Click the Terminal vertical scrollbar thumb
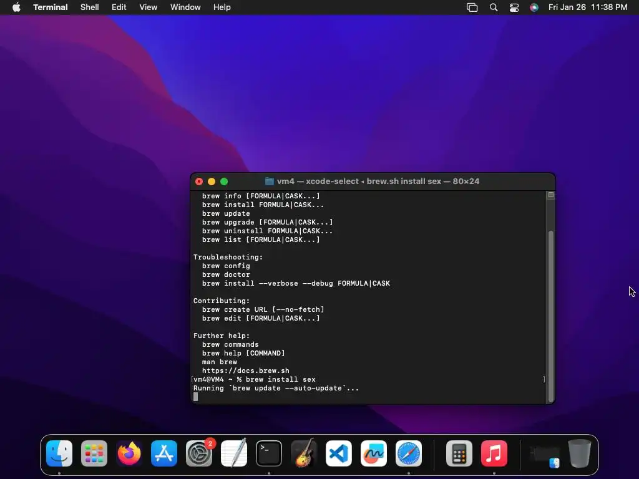 [x=551, y=316]
